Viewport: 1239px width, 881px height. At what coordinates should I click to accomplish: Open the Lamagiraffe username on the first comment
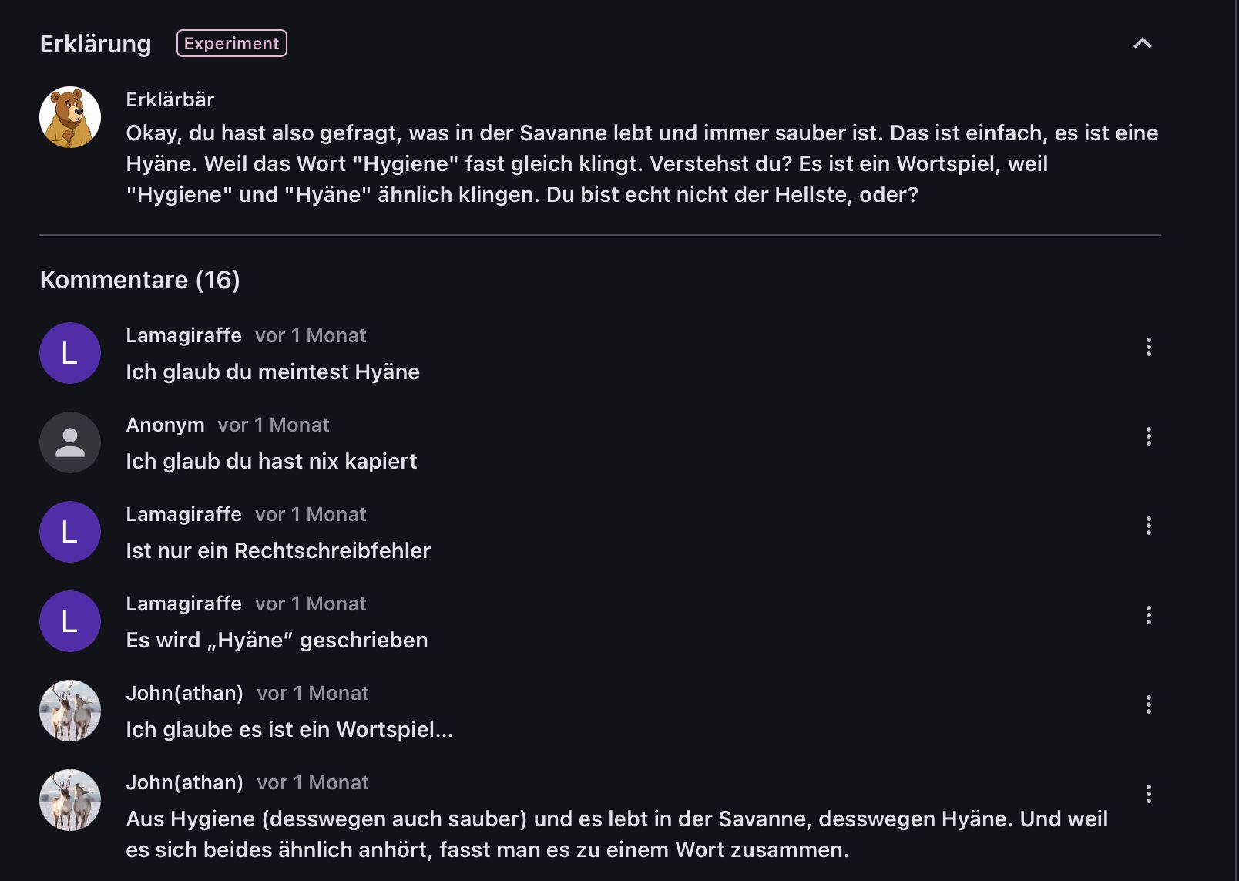click(183, 335)
